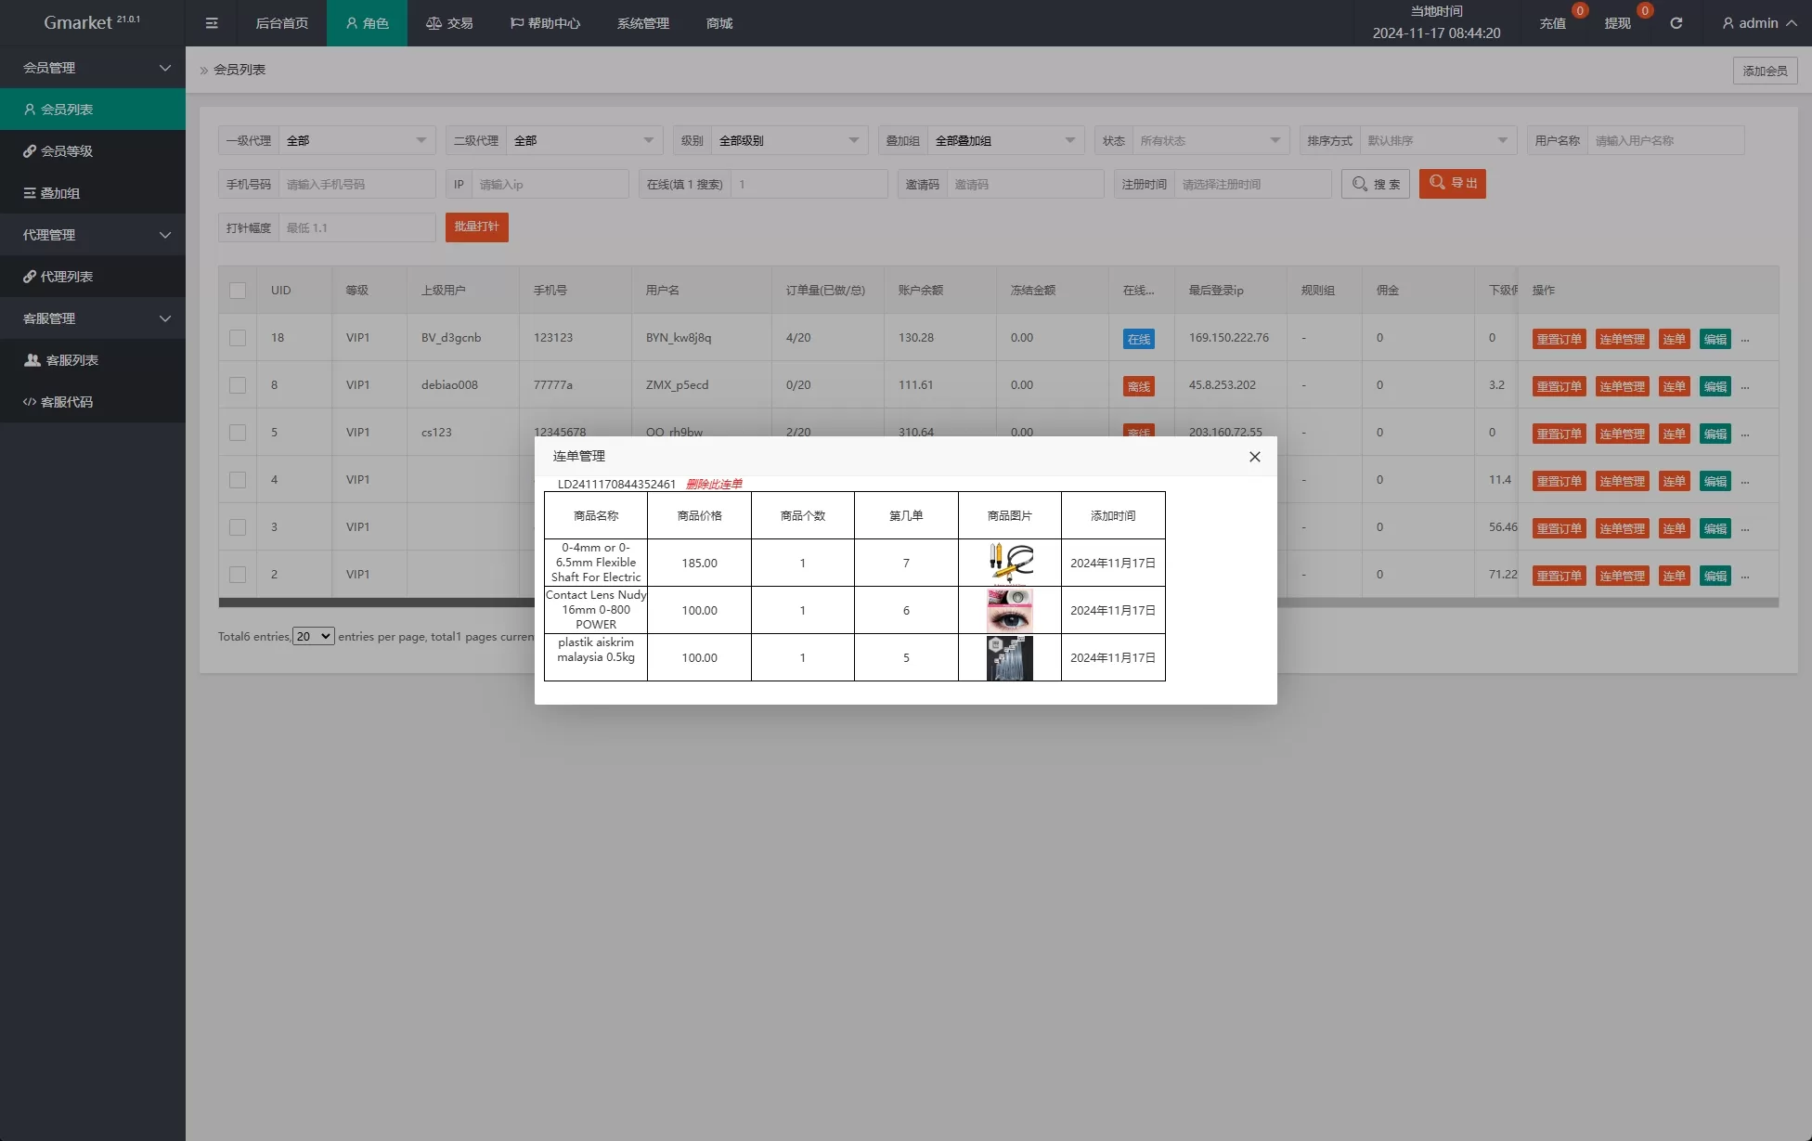Screen dimensions: 1812x1141
Task: Tick the checkbox for UID 18 row
Action: coord(238,338)
